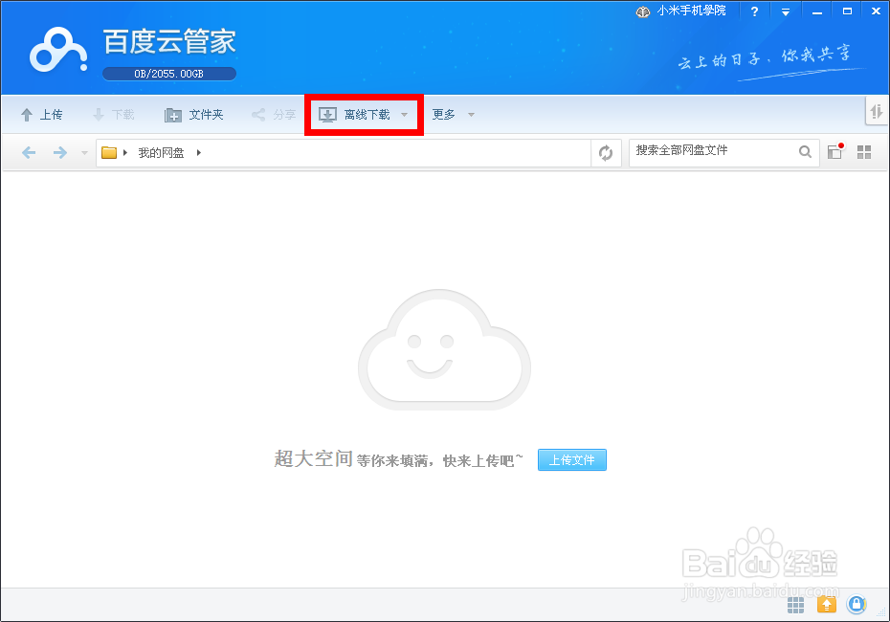Viewport: 890px width, 622px height.
Task: Select 我的网盘 in the path bar
Action: [161, 153]
